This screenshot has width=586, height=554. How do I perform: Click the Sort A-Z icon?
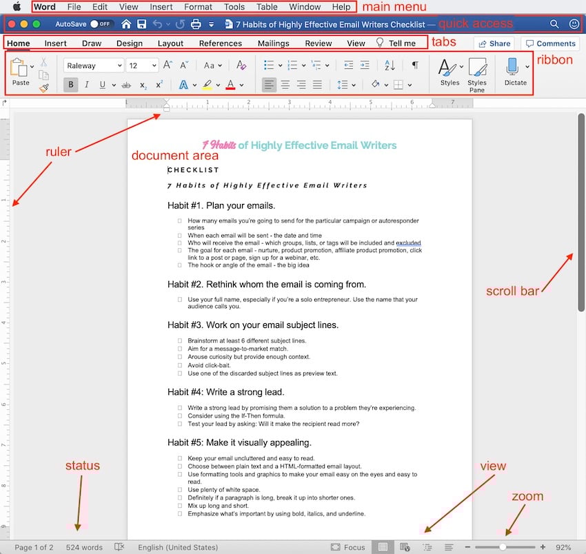coord(389,65)
